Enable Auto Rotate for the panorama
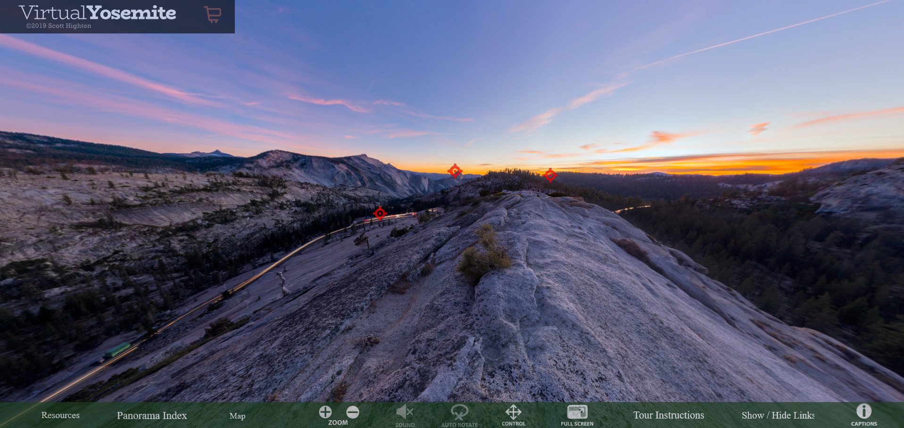 click(x=459, y=412)
